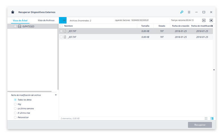The height and width of the screenshot is (137, 223).
Task: Switch to Vista de Archivos tab
Action: coord(46,20)
